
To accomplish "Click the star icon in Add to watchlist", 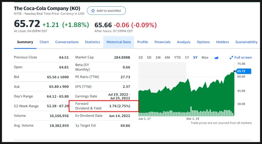I will [93, 11].
